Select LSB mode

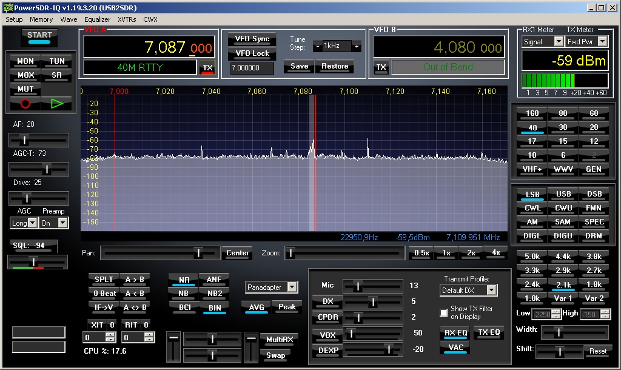coord(532,195)
